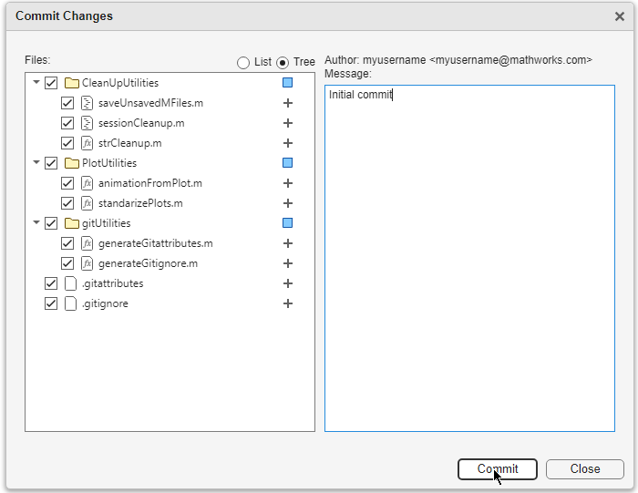Click the function file icon for animationFromPlot.m
The width and height of the screenshot is (638, 493).
pyautogui.click(x=87, y=183)
